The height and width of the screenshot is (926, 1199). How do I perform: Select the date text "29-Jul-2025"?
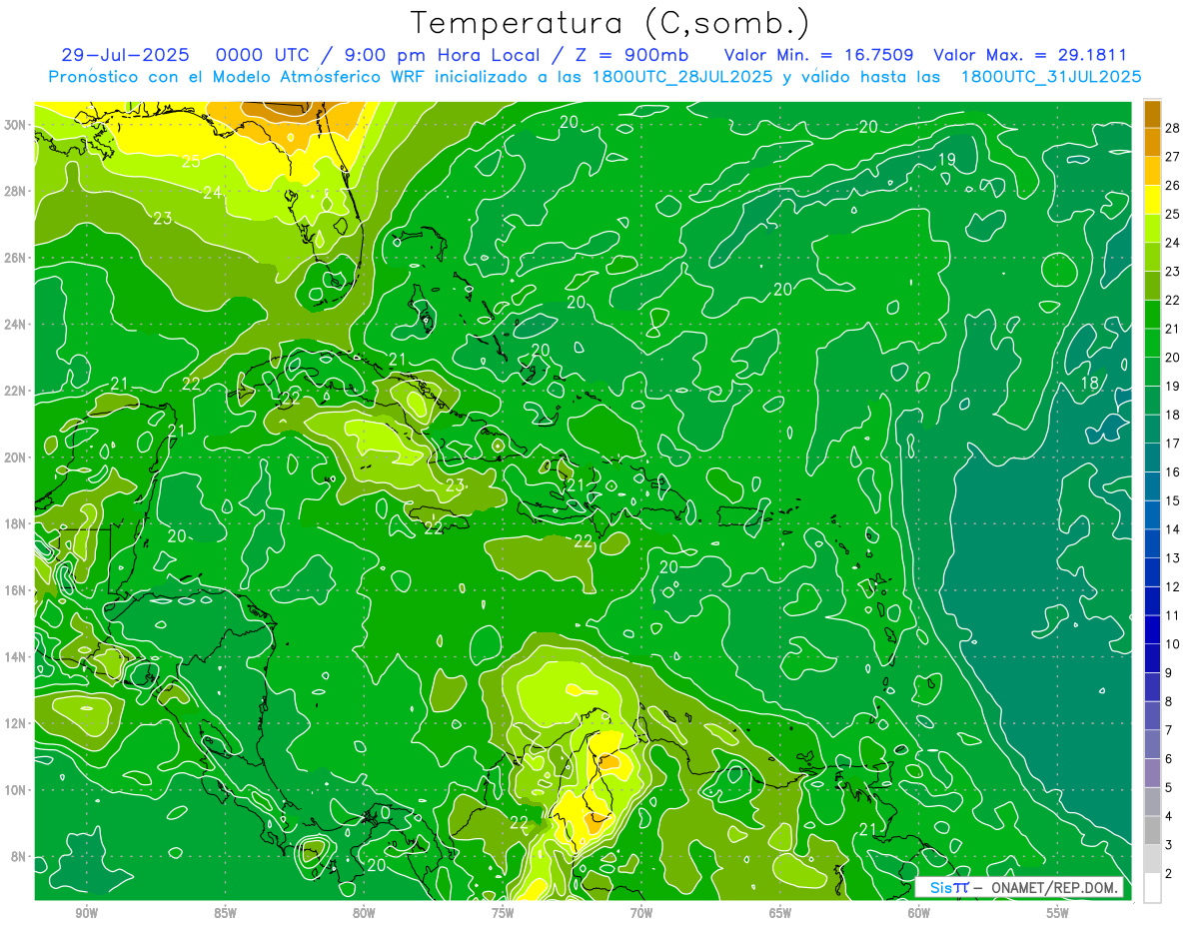pyautogui.click(x=126, y=55)
